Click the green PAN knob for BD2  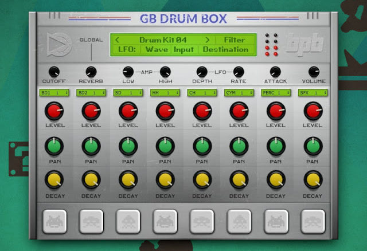click(x=91, y=147)
